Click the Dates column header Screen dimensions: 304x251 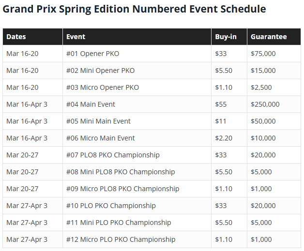(x=16, y=37)
